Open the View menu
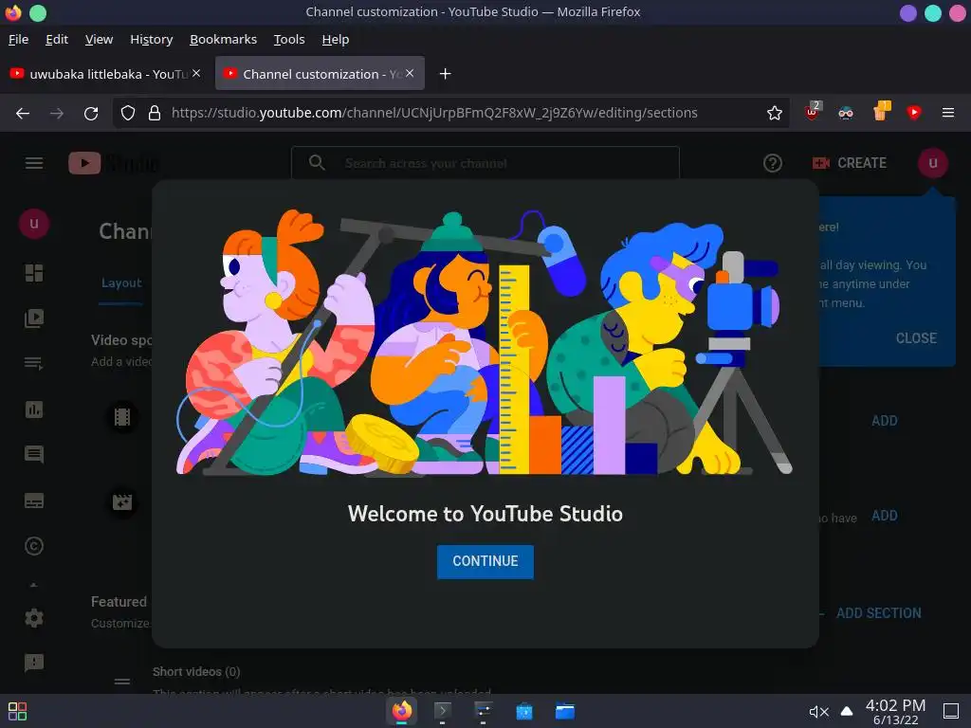This screenshot has height=728, width=971. [x=99, y=40]
